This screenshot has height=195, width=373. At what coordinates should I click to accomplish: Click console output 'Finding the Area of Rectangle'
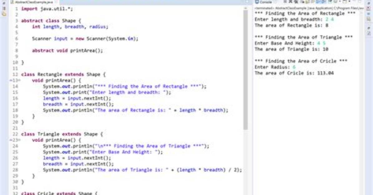305,13
